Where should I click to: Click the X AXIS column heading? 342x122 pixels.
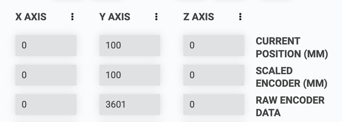[x=31, y=17]
